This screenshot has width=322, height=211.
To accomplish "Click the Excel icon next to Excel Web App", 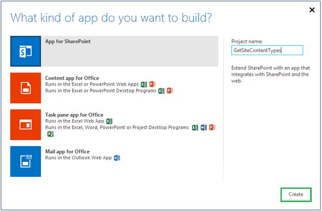I will click(109, 121).
